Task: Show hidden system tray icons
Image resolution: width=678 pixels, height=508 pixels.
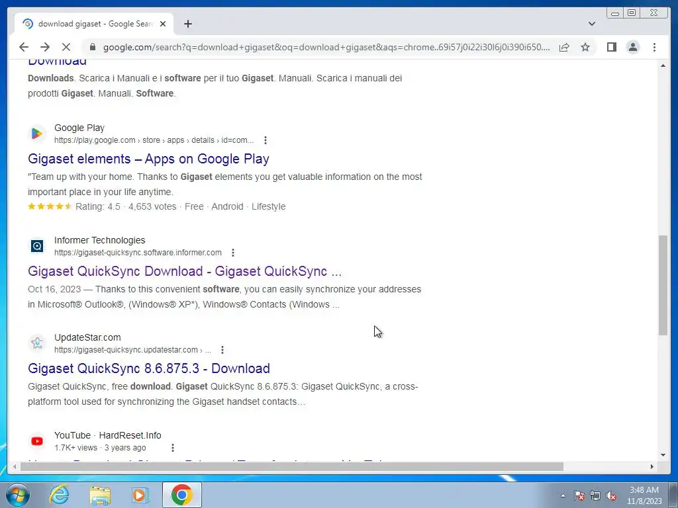Action: (x=563, y=495)
